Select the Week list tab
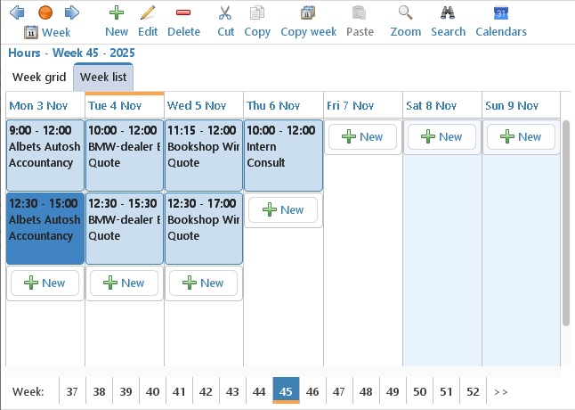Image resolution: width=575 pixels, height=410 pixels. point(103,78)
